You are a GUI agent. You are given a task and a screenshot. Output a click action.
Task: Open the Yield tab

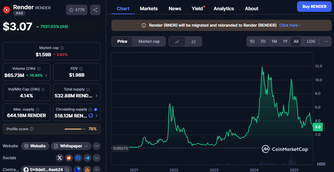coord(197,9)
